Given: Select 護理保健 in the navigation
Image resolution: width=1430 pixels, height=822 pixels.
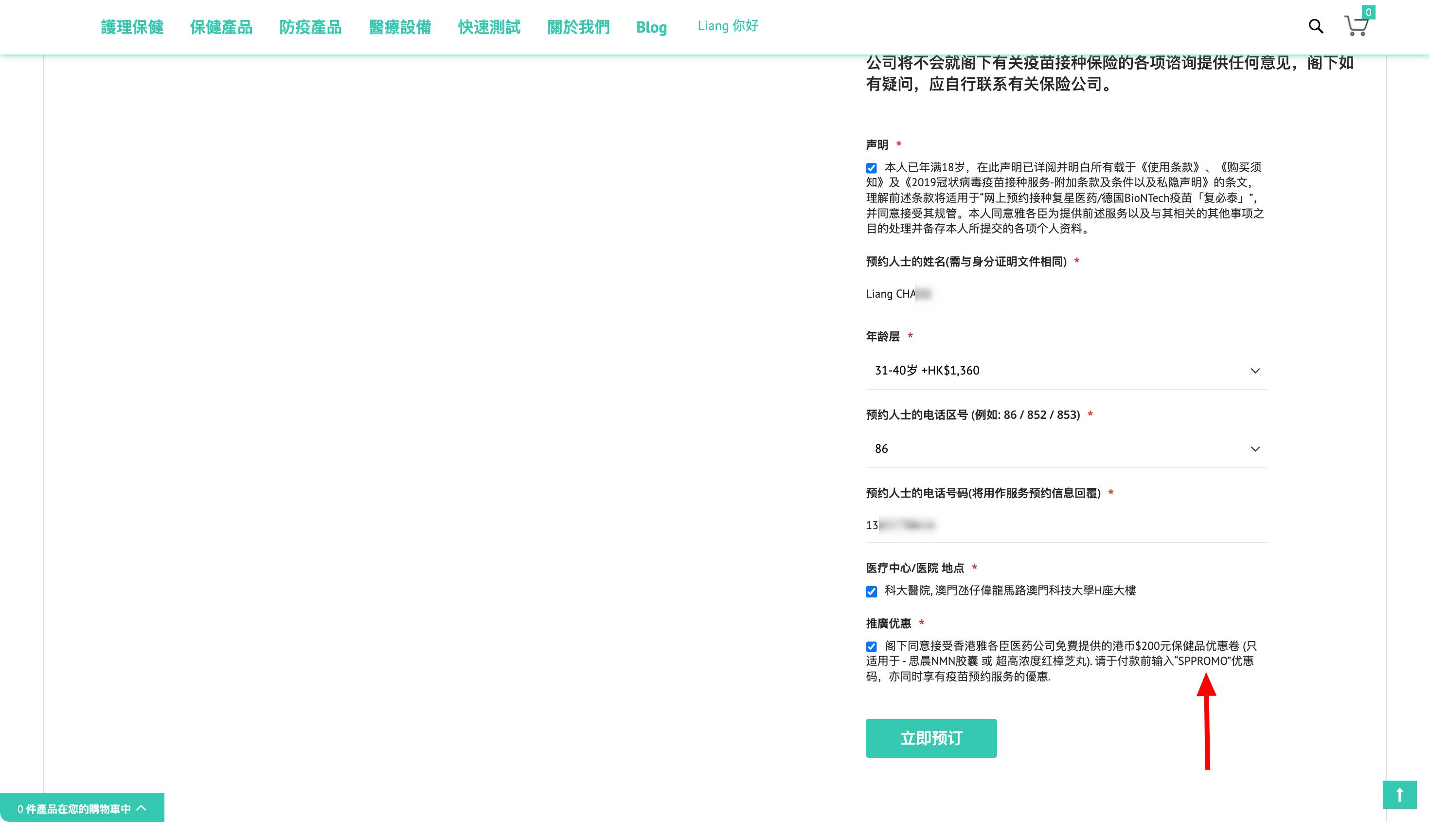Looking at the screenshot, I should pos(132,27).
